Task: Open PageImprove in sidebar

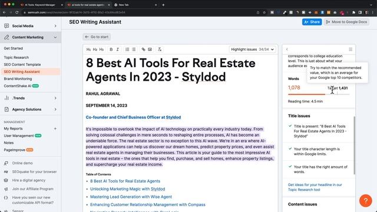Action: [x=18, y=150]
